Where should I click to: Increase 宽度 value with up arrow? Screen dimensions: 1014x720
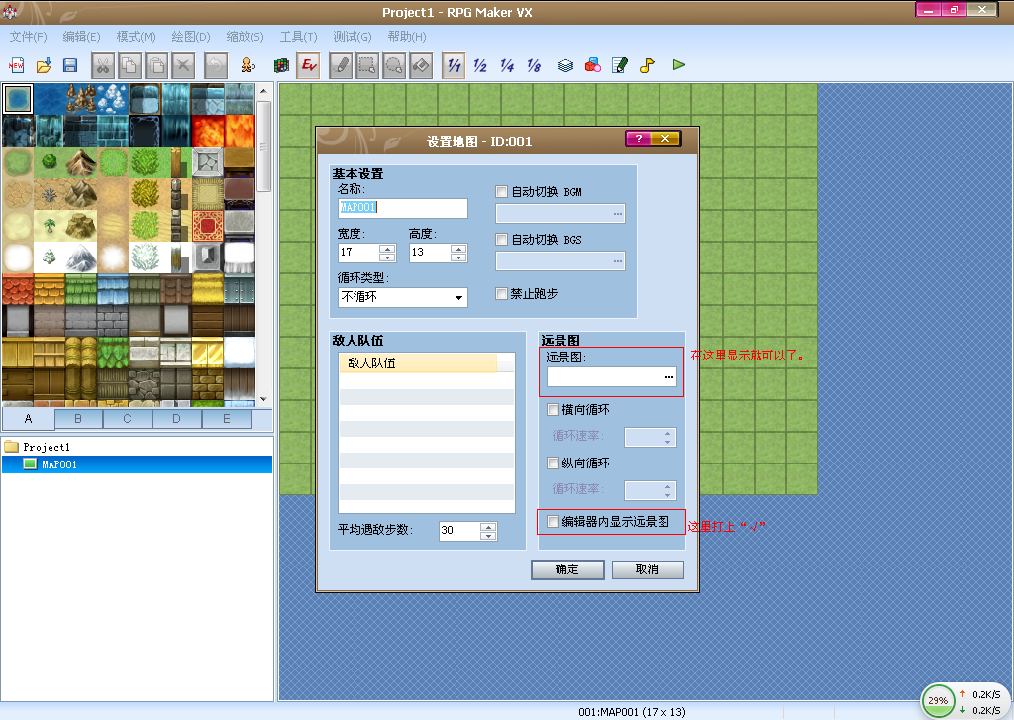coord(387,249)
